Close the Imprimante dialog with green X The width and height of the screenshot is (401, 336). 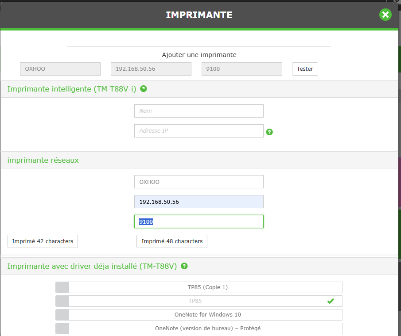pyautogui.click(x=385, y=15)
